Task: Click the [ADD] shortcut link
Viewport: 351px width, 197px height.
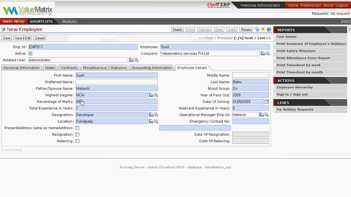Action: click(346, 21)
